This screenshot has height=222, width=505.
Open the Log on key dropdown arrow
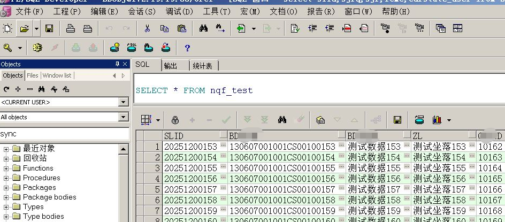(20, 48)
